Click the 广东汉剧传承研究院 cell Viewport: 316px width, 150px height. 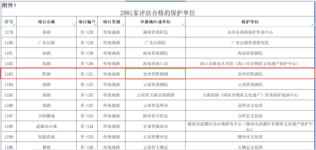[x=250, y=43]
